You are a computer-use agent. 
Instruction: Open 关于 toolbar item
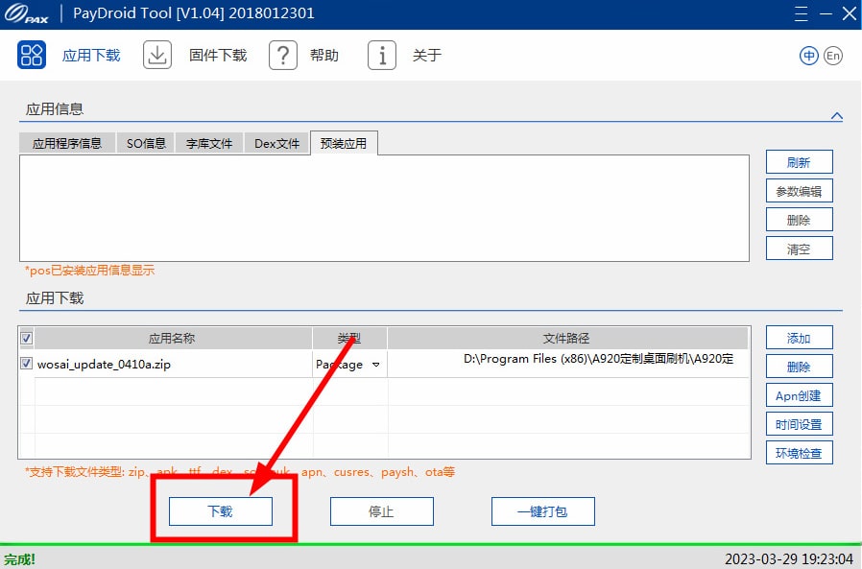pos(426,56)
